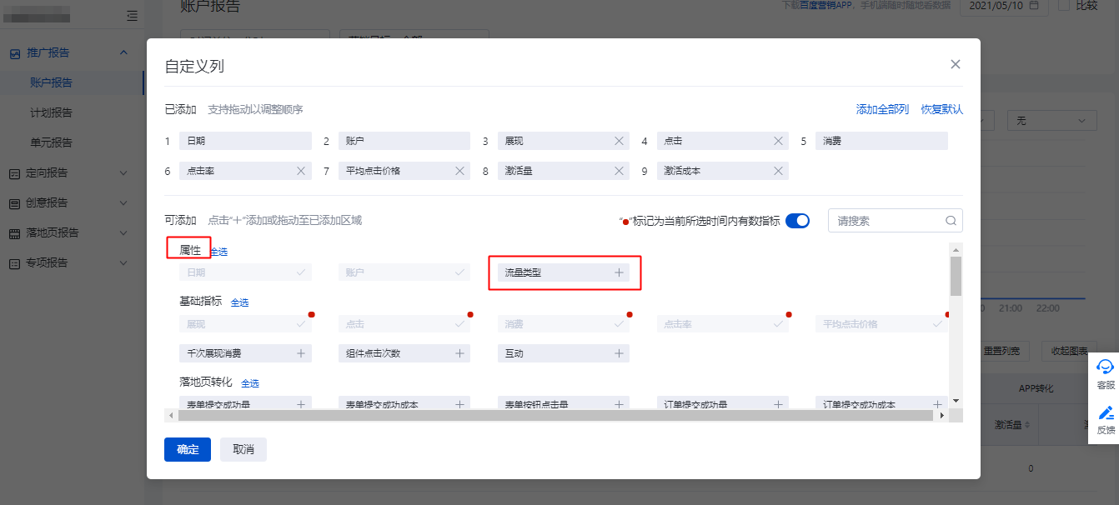Click 确定 to confirm custom columns
The height and width of the screenshot is (505, 1119).
pos(188,449)
